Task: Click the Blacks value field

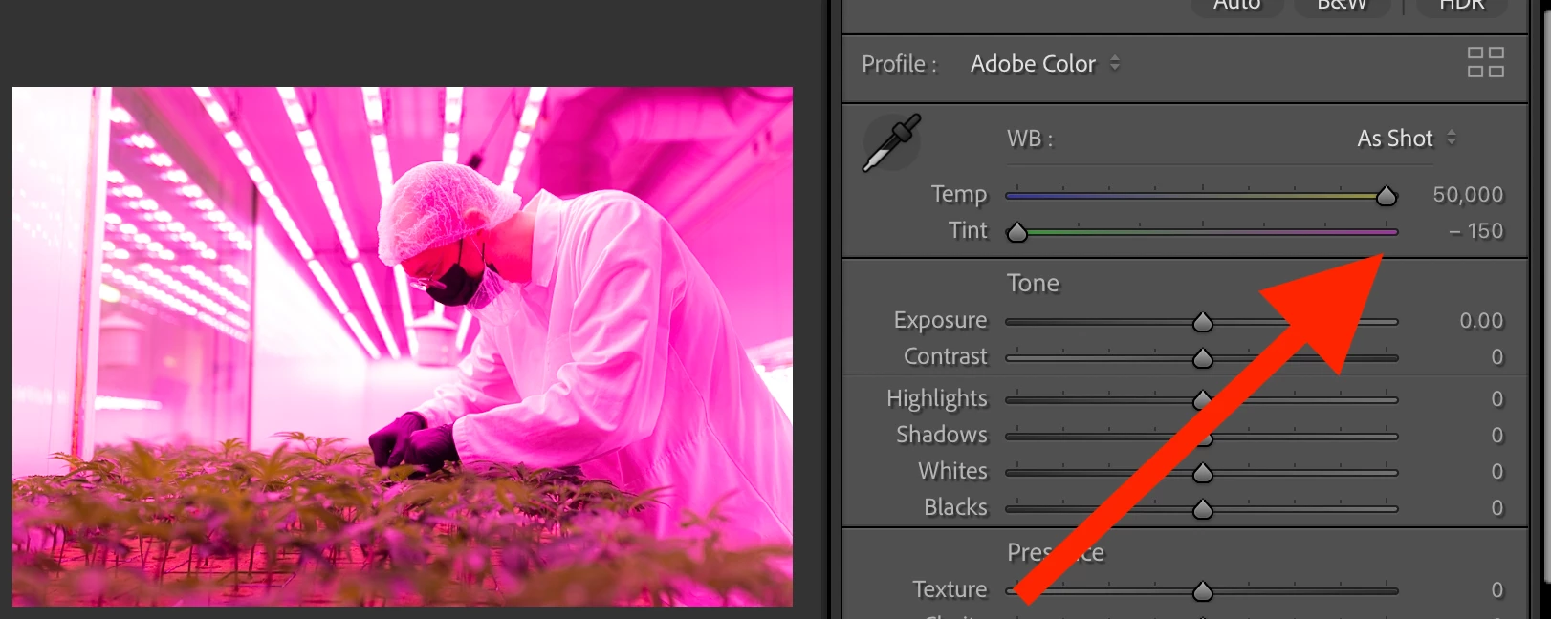Action: 1497,508
